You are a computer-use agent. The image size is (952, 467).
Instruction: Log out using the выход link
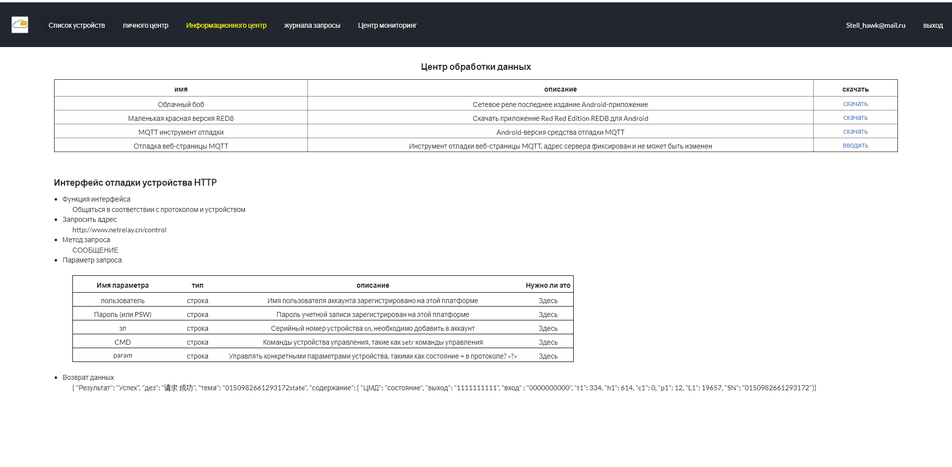click(933, 25)
